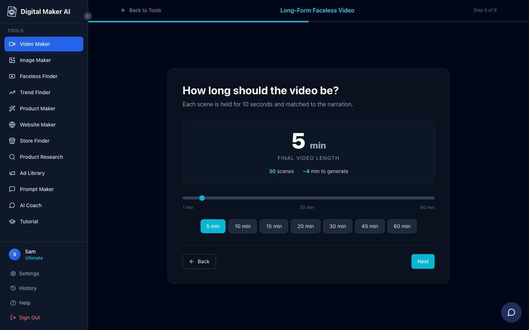Viewport: 529px width, 330px height.
Task: Click the Product Maker wand icon
Action: (12, 109)
